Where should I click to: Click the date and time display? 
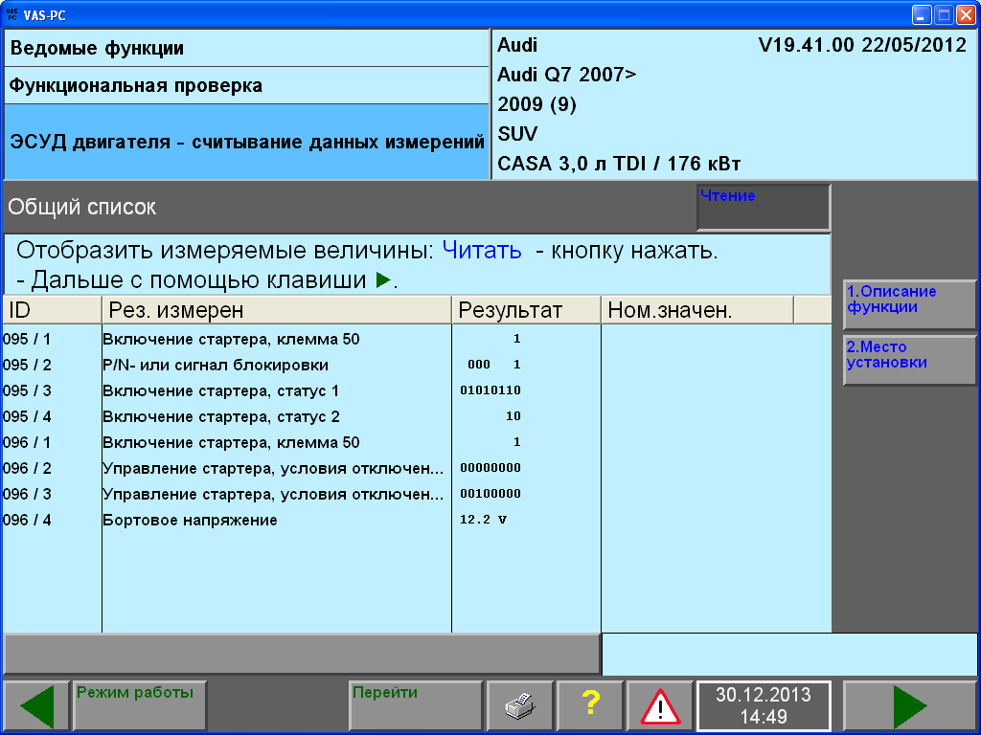click(764, 706)
